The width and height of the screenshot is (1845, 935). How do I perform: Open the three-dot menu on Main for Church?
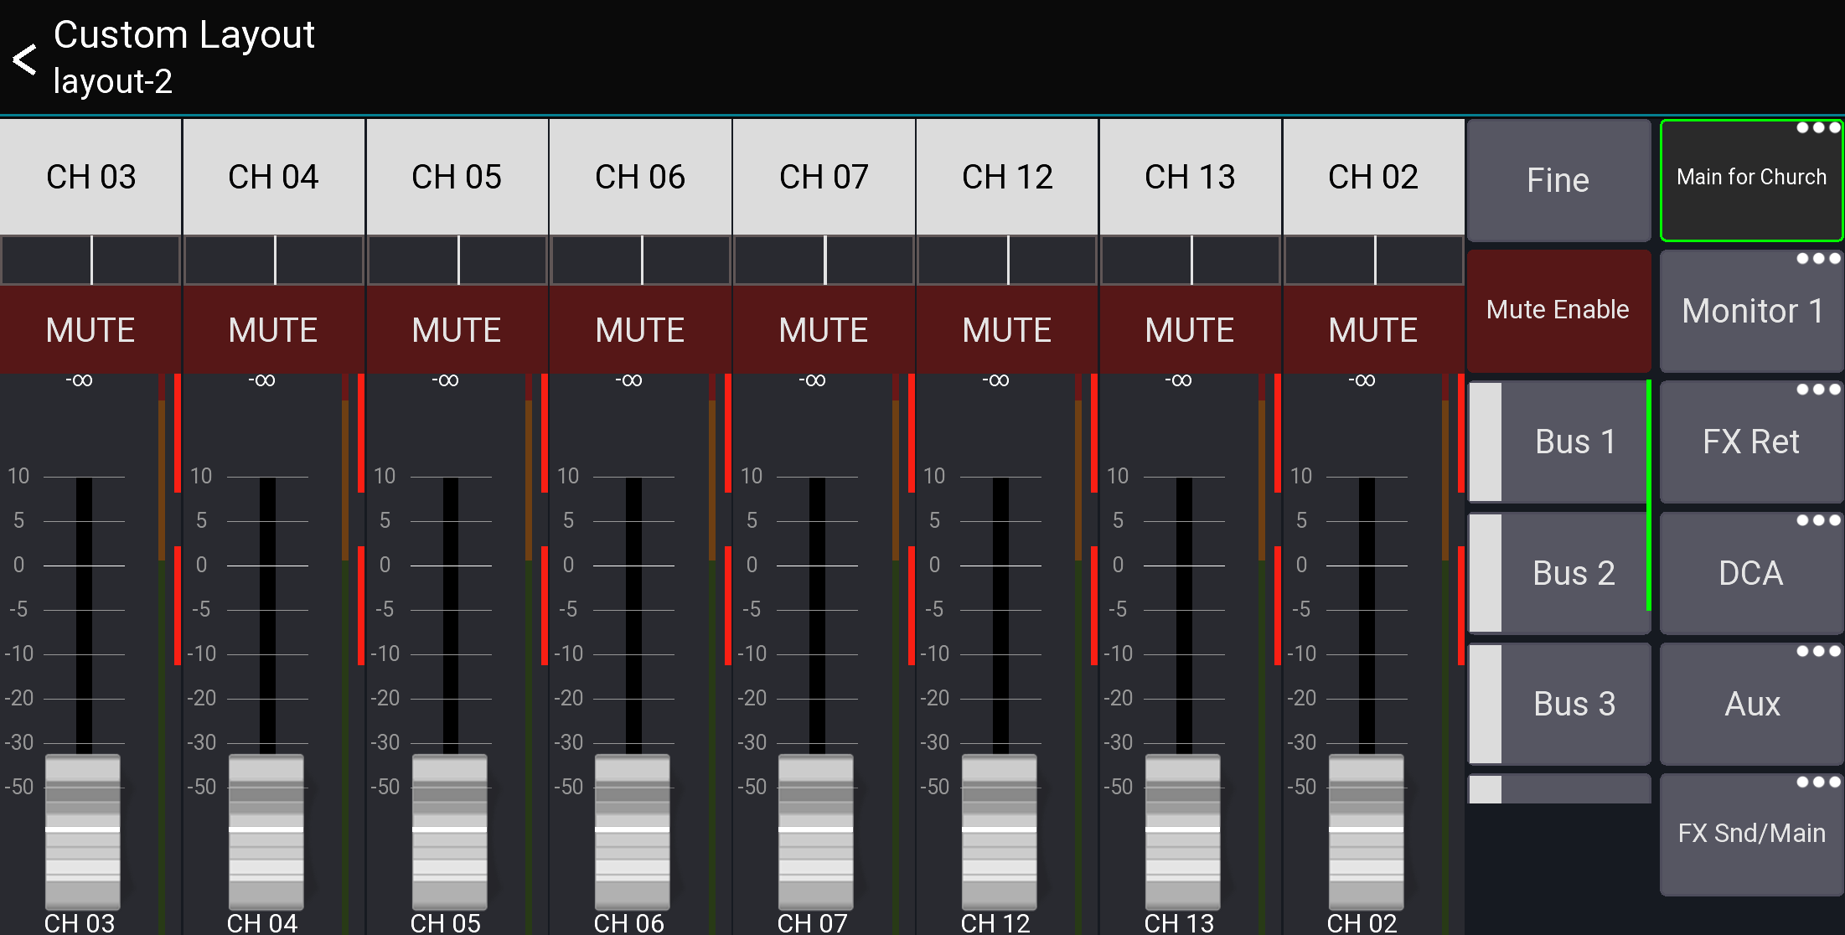point(1820,127)
